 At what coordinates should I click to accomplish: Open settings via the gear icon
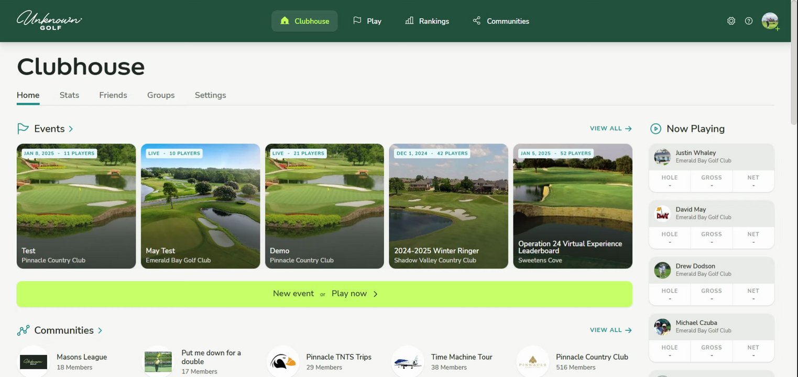(x=731, y=21)
